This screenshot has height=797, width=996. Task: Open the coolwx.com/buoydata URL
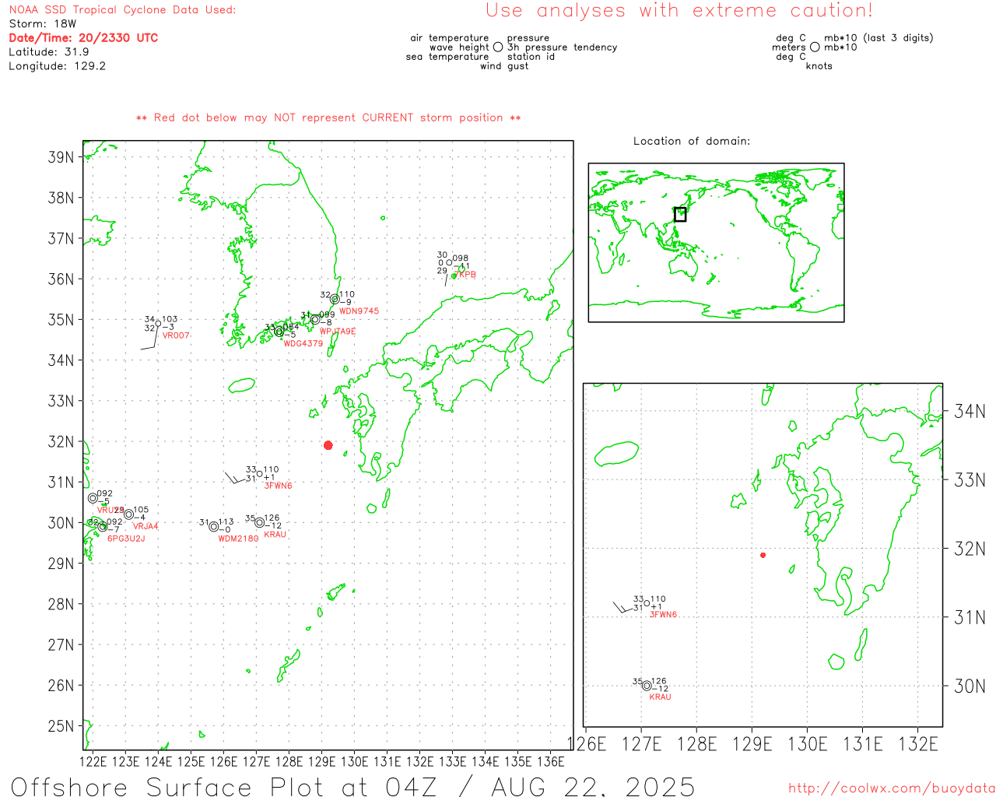pos(892,788)
